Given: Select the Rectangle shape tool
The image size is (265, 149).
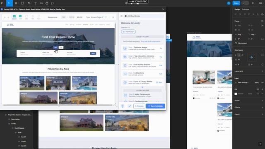Looking at the screenshot, I should click(x=22, y=3).
